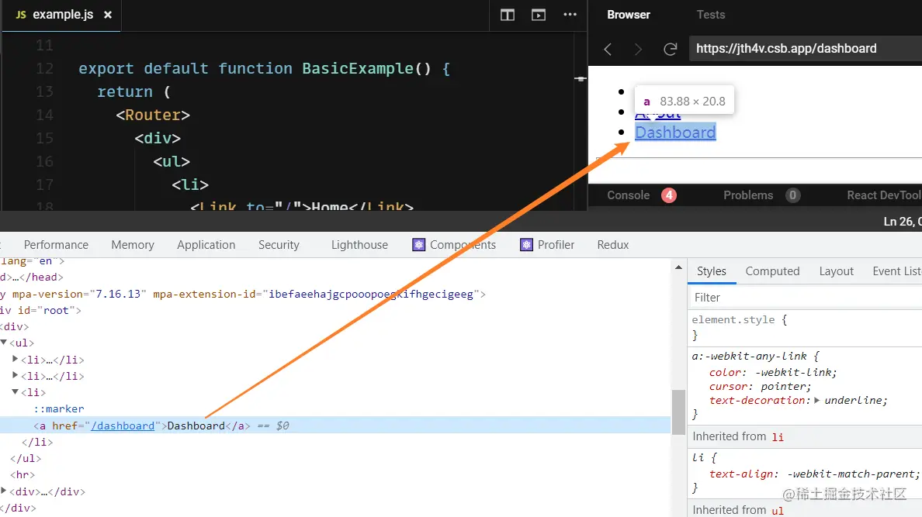
Task: Click the Elements panel scrollbar thumb
Action: 678,412
